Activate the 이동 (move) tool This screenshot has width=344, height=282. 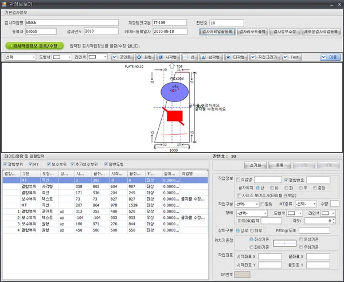click(x=330, y=57)
